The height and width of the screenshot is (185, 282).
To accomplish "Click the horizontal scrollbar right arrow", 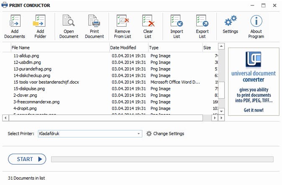I will pos(215,118).
